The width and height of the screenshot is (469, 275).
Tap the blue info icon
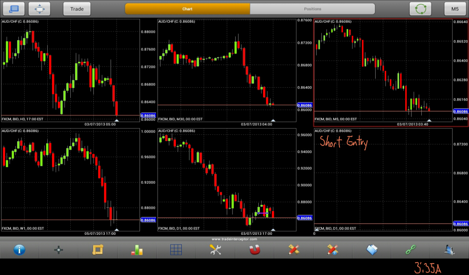click(19, 250)
